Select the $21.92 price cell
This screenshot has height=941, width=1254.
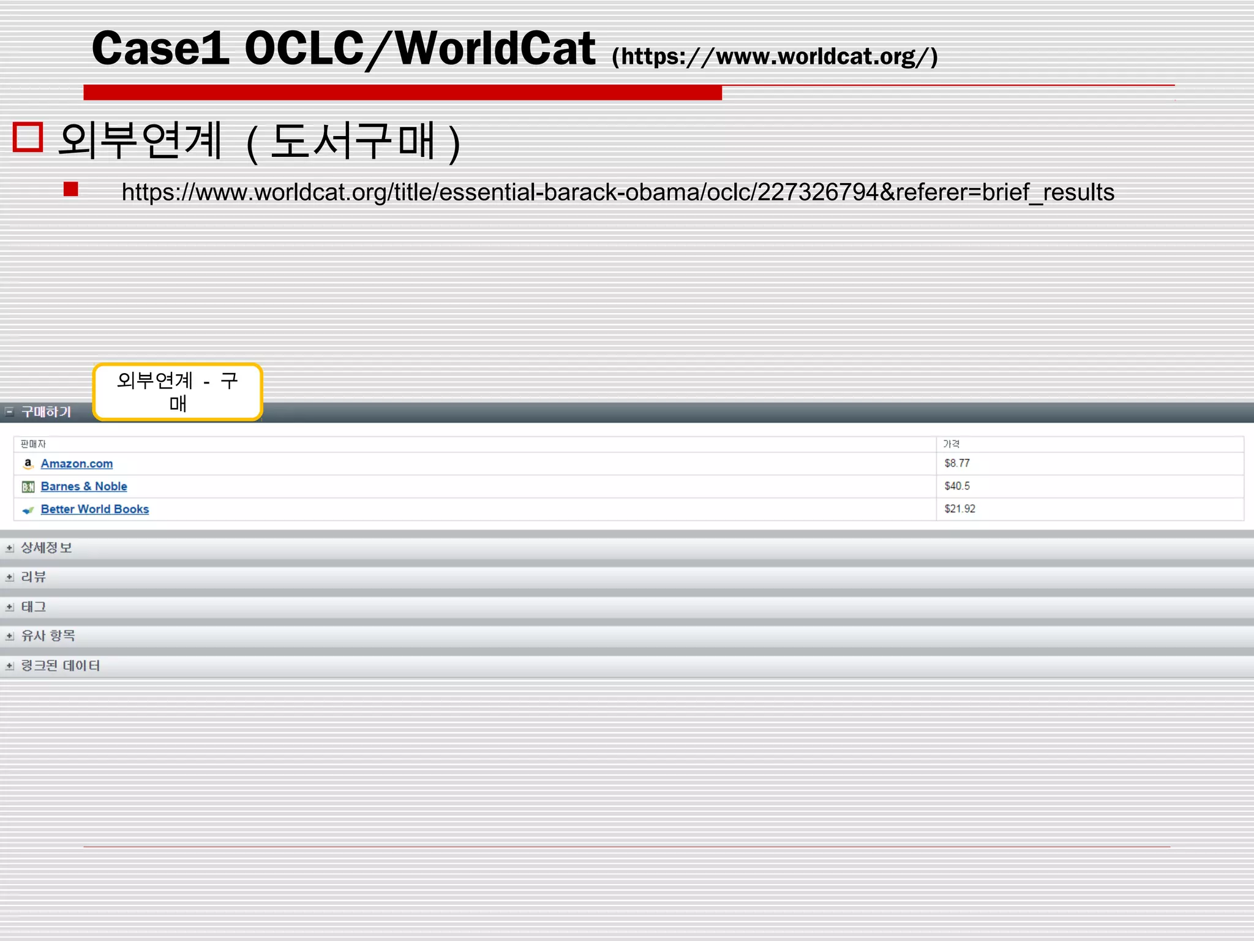coord(1090,509)
